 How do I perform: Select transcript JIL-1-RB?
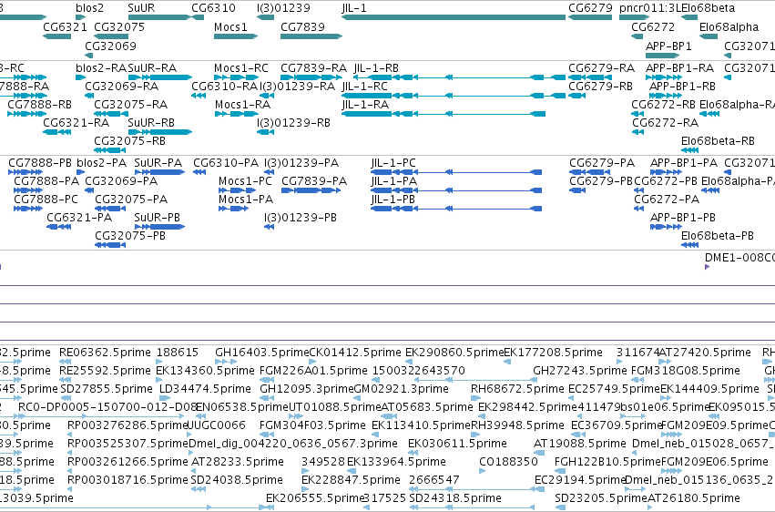tap(376, 67)
